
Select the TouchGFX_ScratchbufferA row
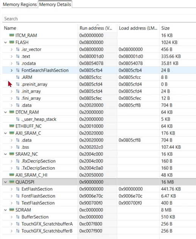click(99, 224)
